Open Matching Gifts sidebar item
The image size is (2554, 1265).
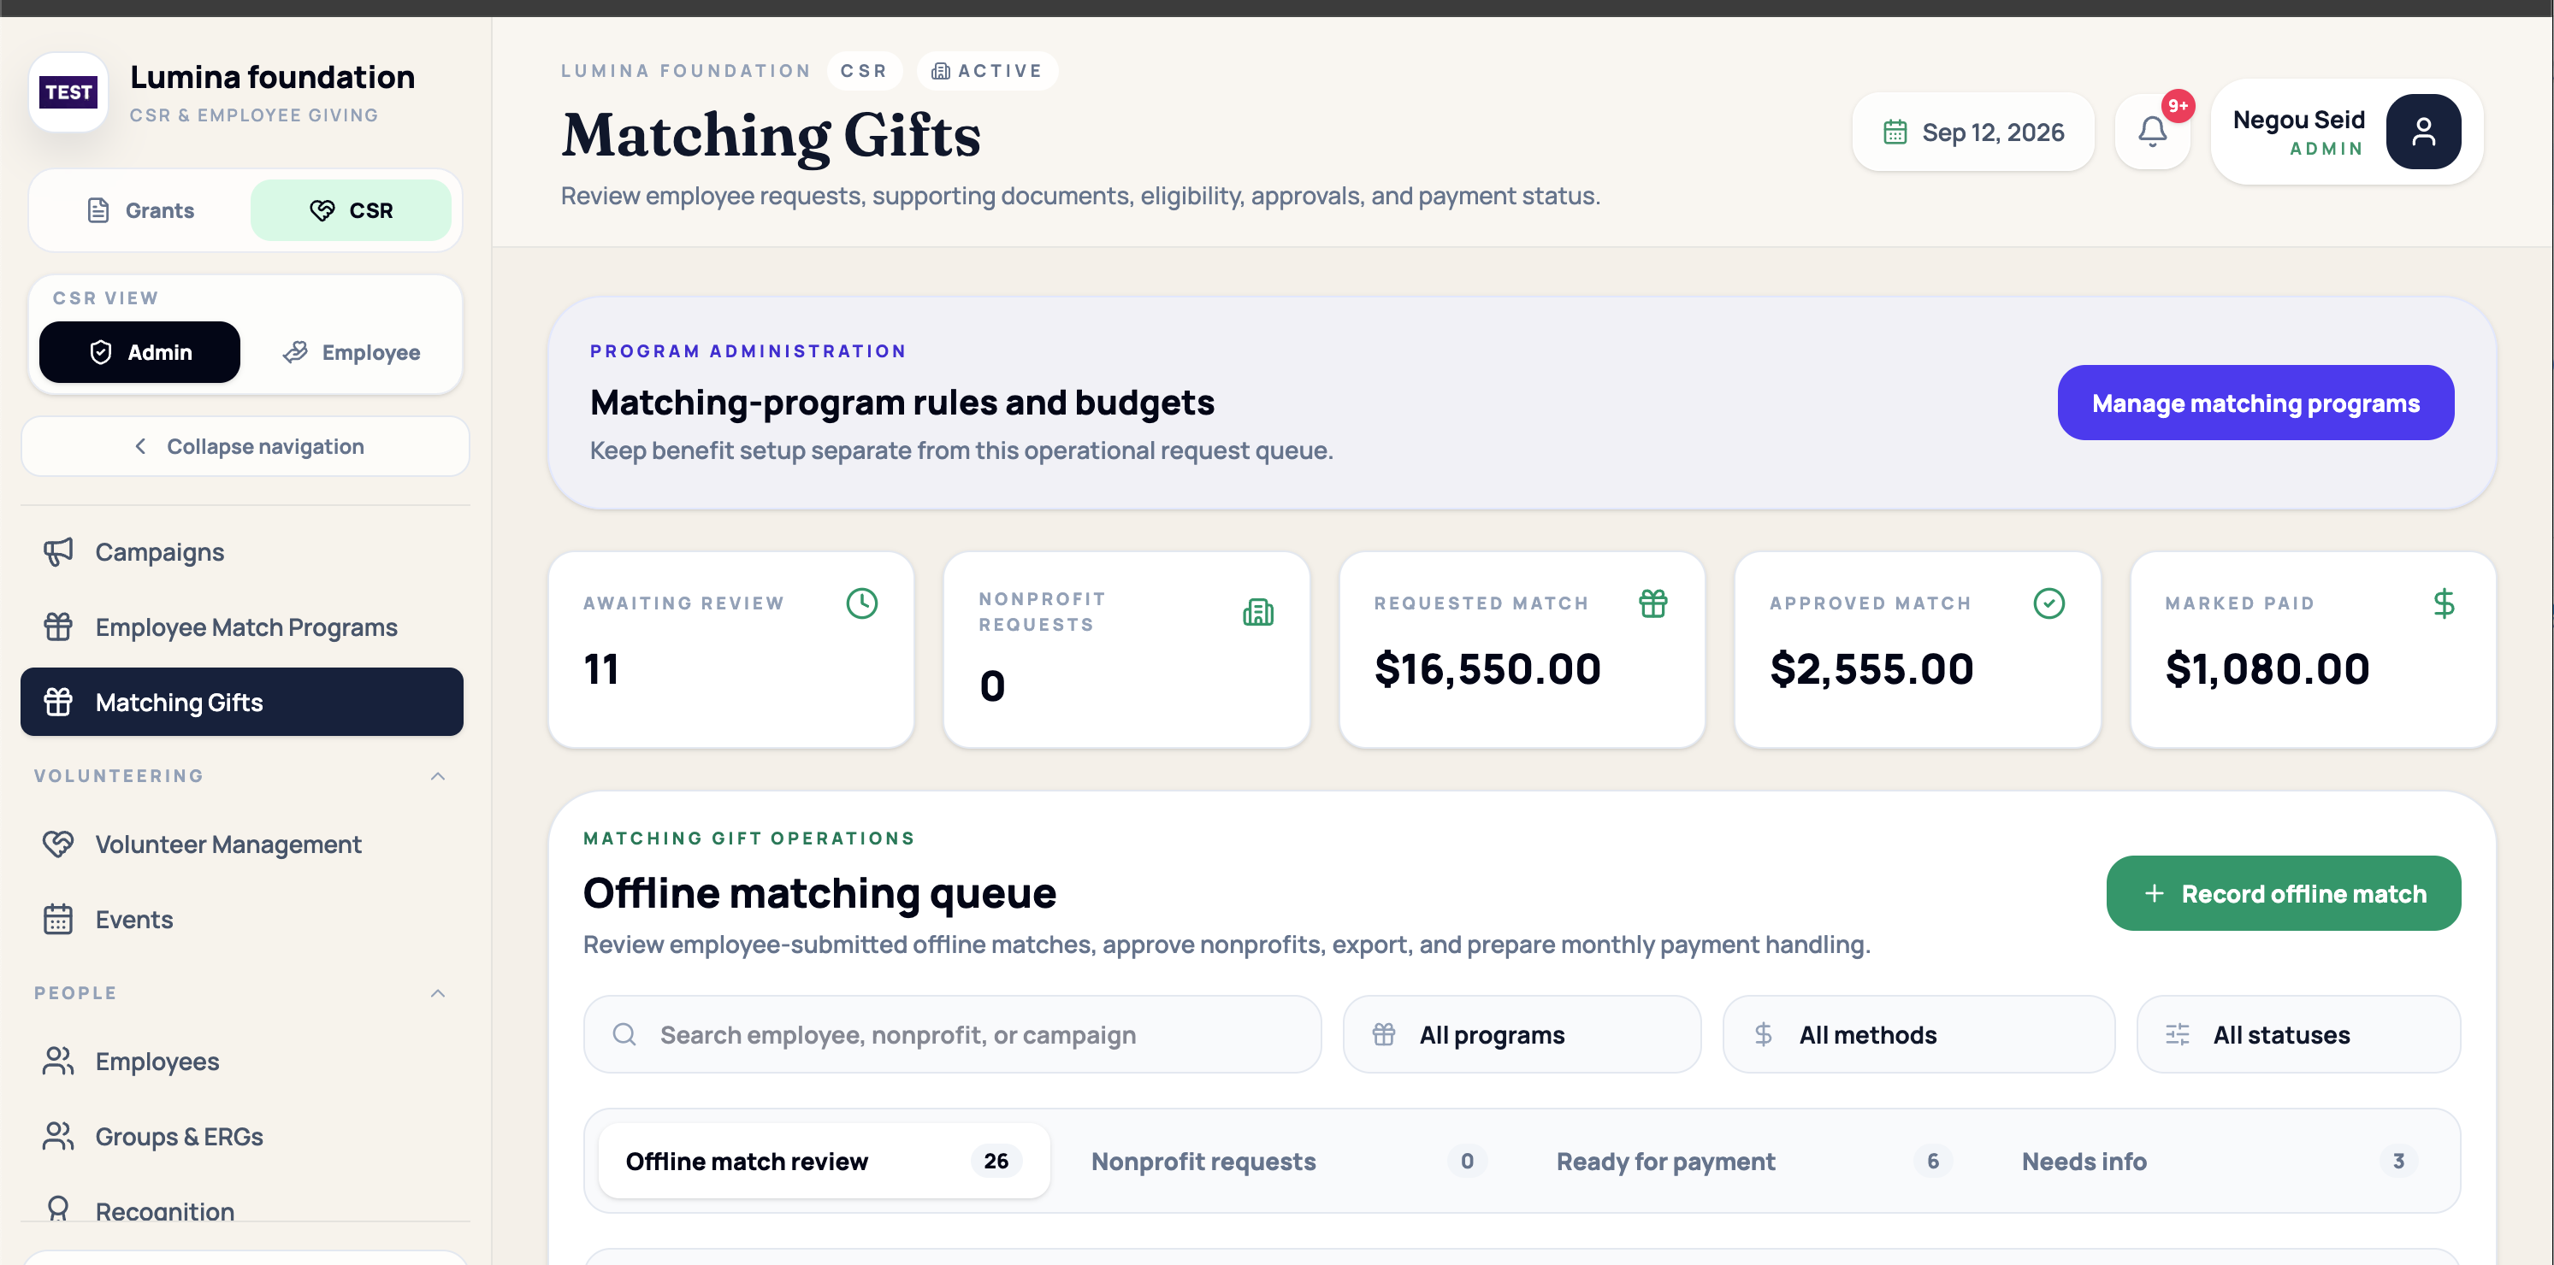(242, 703)
